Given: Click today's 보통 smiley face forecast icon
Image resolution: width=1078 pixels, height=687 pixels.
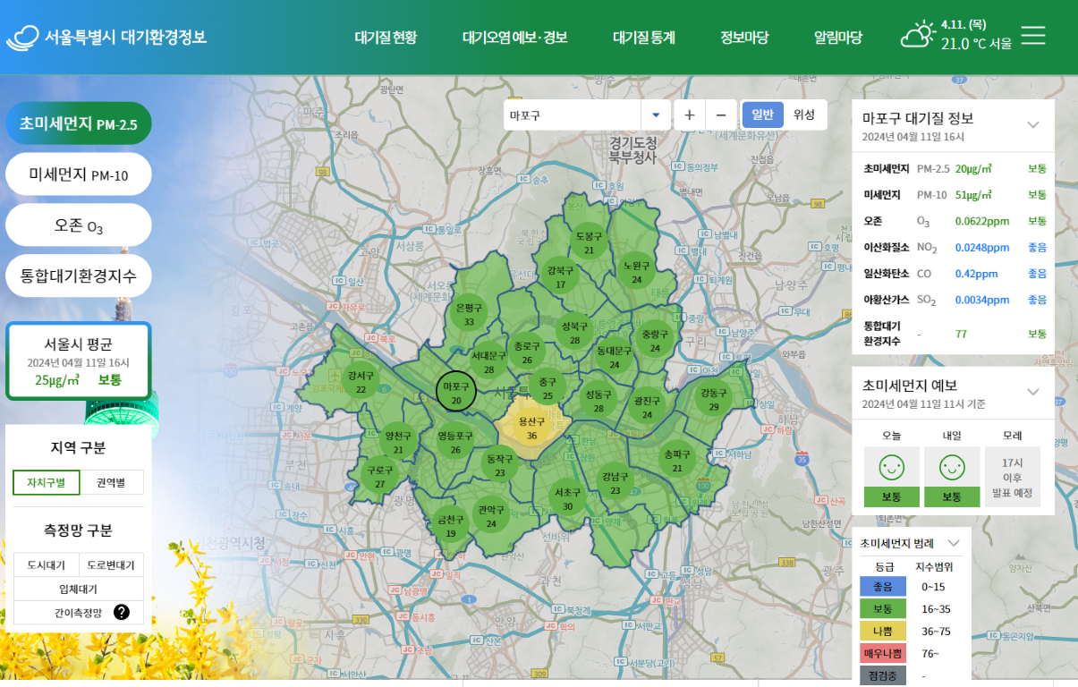Looking at the screenshot, I should point(892,467).
